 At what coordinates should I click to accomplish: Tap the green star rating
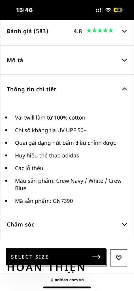(100, 31)
